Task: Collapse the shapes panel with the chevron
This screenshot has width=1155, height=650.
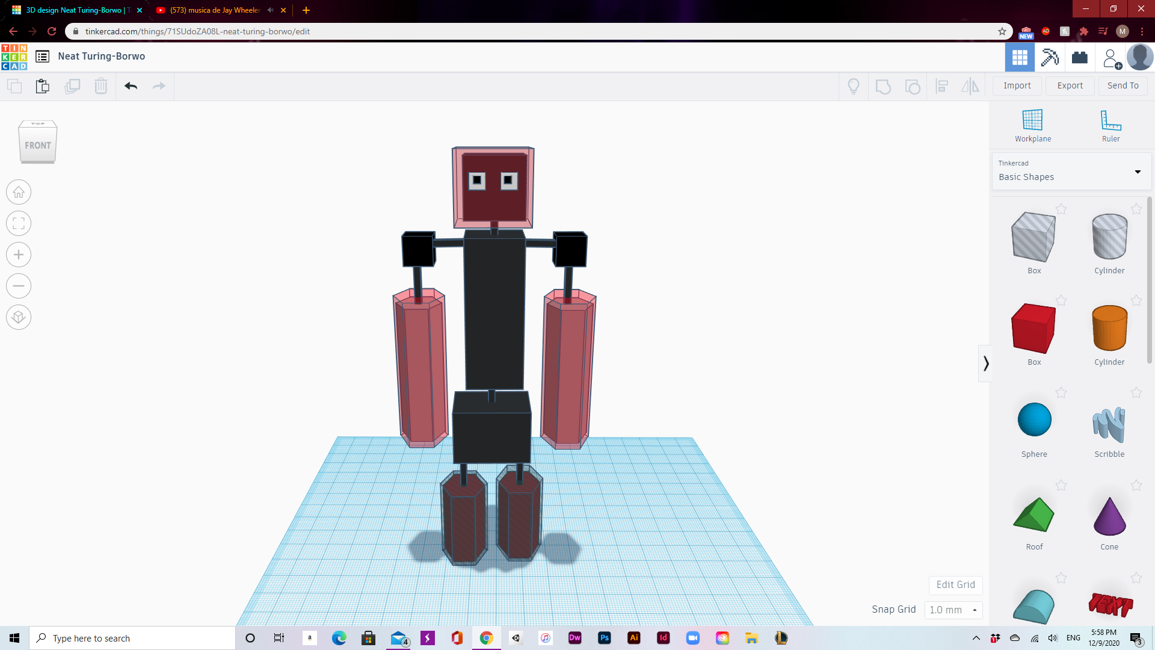Action: pos(985,364)
